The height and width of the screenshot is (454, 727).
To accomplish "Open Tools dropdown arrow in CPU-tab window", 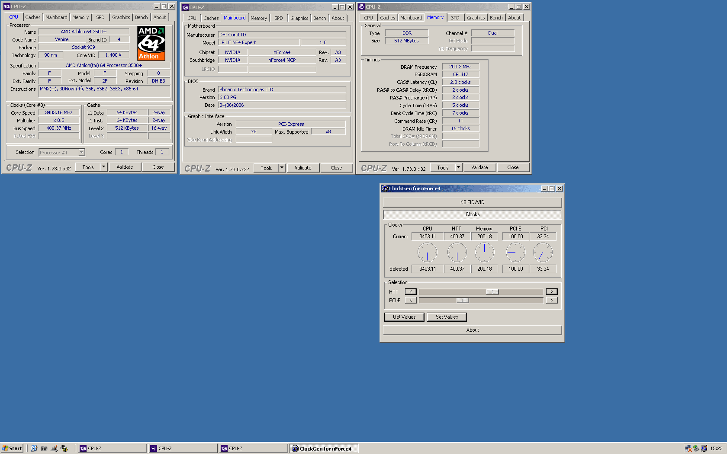I will 103,167.
